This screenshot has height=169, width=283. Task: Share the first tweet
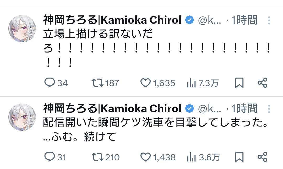point(262,83)
